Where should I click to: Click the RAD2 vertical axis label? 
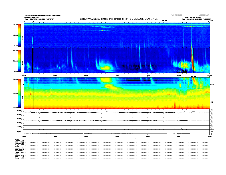pos(23,38)
